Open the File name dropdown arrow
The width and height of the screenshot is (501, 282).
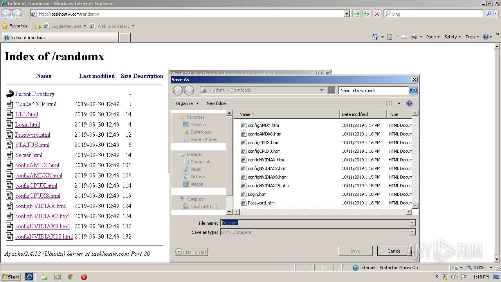click(412, 223)
